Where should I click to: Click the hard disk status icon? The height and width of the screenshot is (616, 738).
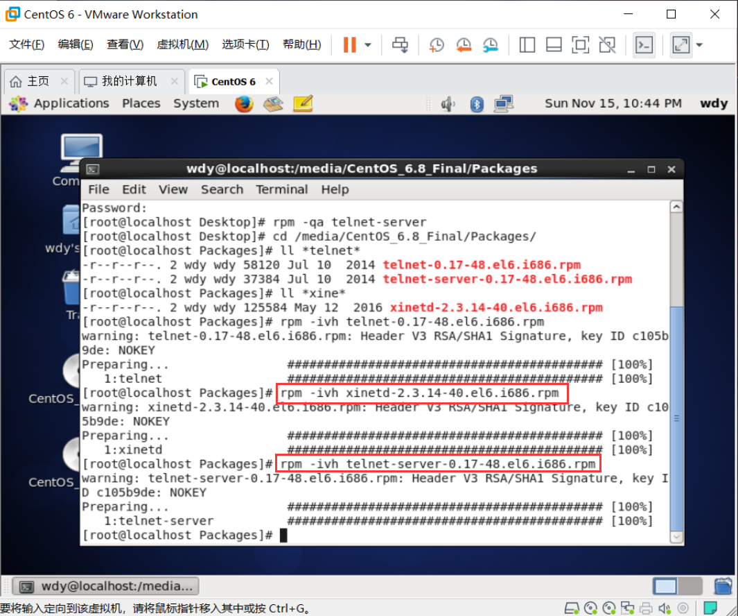pos(572,608)
